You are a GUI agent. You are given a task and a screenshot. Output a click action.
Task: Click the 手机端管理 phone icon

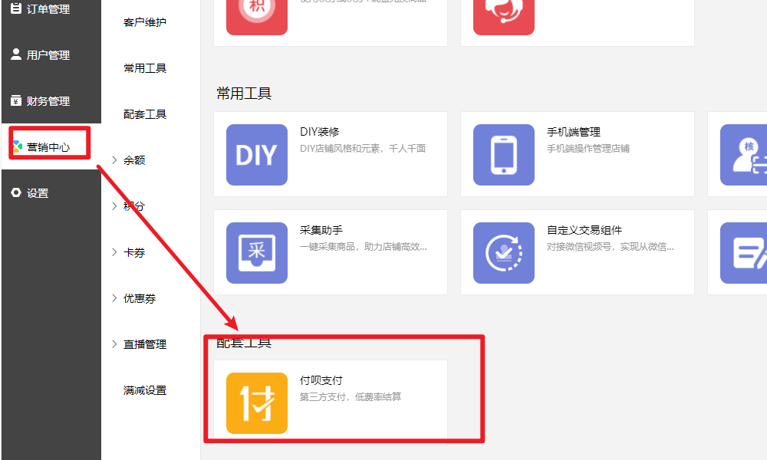point(504,154)
